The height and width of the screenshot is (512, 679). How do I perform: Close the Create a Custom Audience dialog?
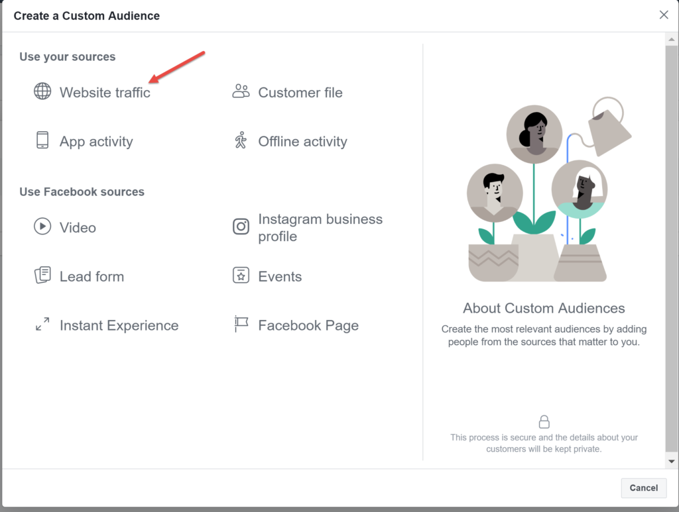click(663, 15)
